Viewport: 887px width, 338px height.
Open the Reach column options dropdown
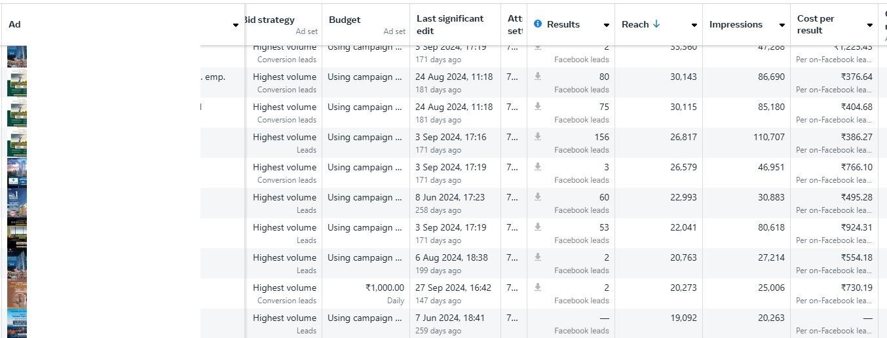[x=694, y=25]
